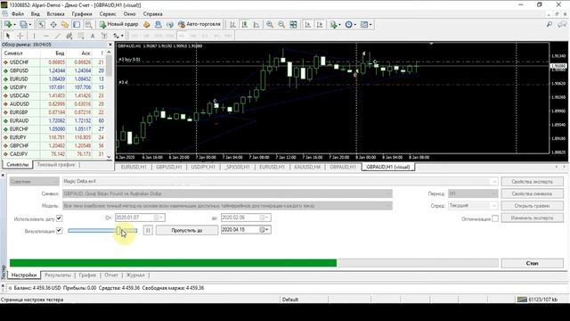Click the Market Watch vertical scrollbar
570x321 pixels.
tap(109, 104)
